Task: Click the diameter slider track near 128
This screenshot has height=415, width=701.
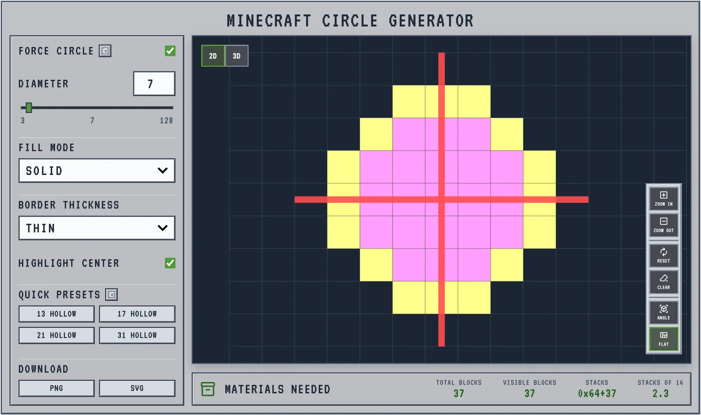Action: point(171,108)
